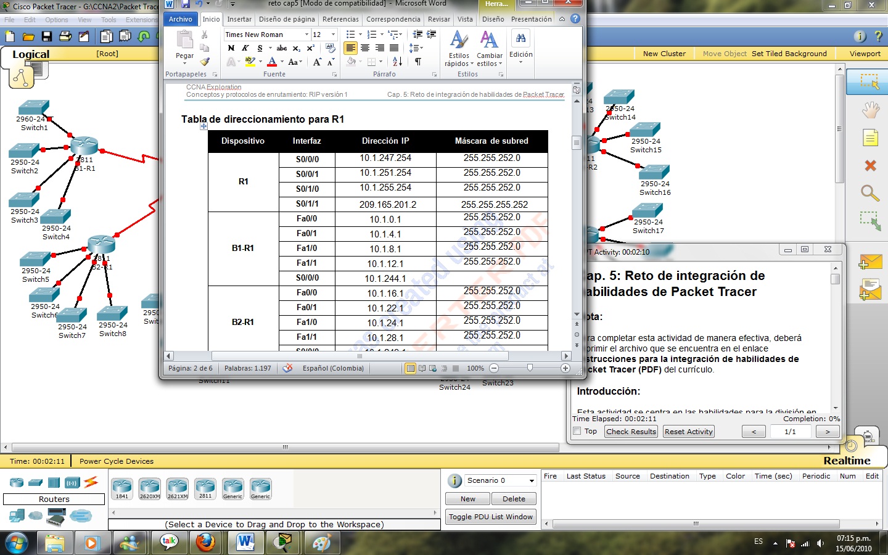Select the 2811 router device
888x555 pixels.
[205, 488]
